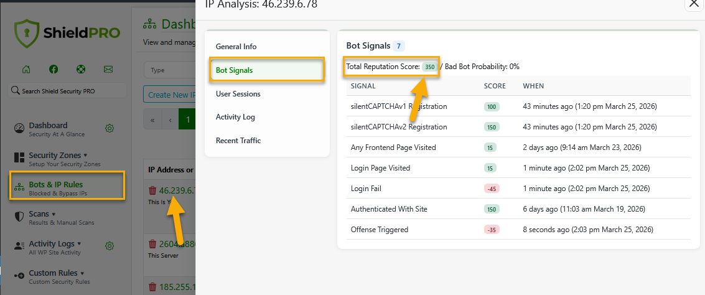
Task: Click the Offense Triggered signal name
Action: tap(380, 230)
